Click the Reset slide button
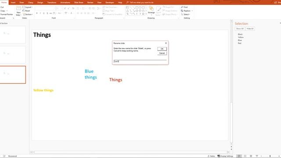The width and height of the screenshot is (281, 158). click(26, 11)
